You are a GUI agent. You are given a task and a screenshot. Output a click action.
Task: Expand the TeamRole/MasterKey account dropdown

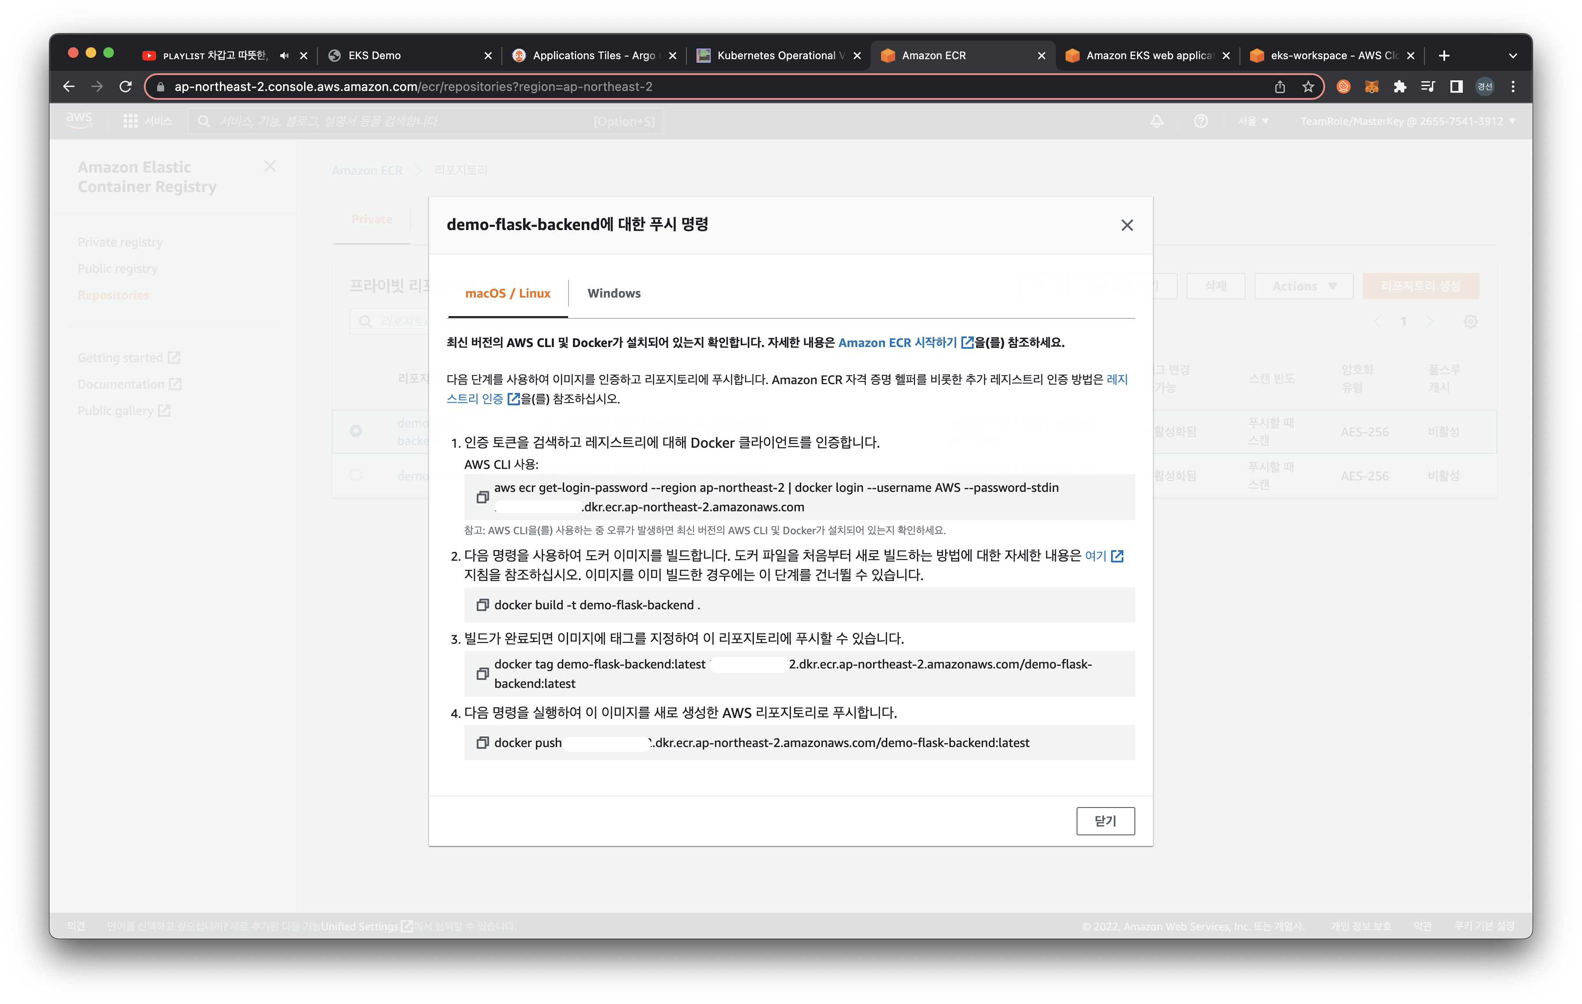[x=1408, y=121]
